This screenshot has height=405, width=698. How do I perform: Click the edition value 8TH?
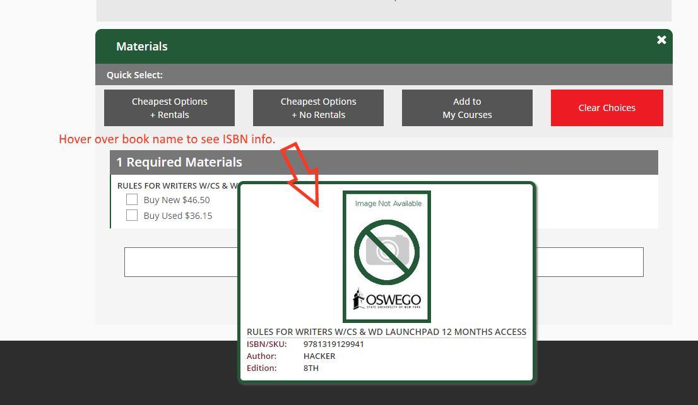pyautogui.click(x=311, y=368)
